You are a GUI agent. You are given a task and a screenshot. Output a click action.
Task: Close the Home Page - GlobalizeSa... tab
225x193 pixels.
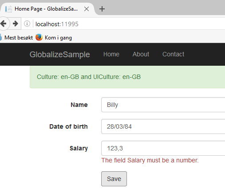point(87,9)
